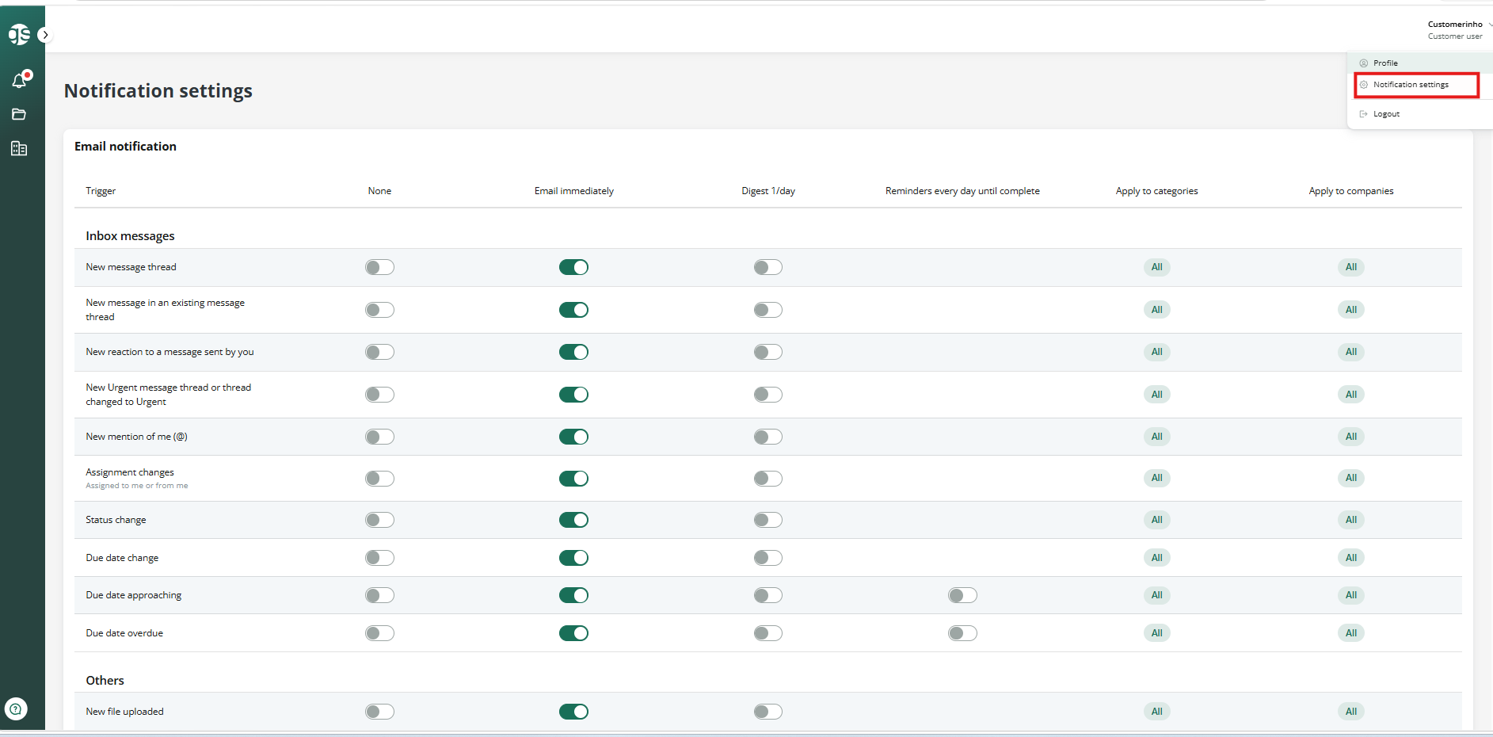Open companies All selector for Assignment changes
The height and width of the screenshot is (737, 1493).
[x=1350, y=478]
